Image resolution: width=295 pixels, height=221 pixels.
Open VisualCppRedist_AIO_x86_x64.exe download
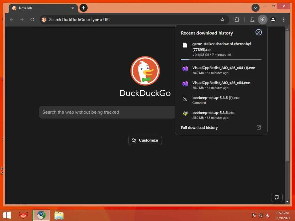[221, 85]
